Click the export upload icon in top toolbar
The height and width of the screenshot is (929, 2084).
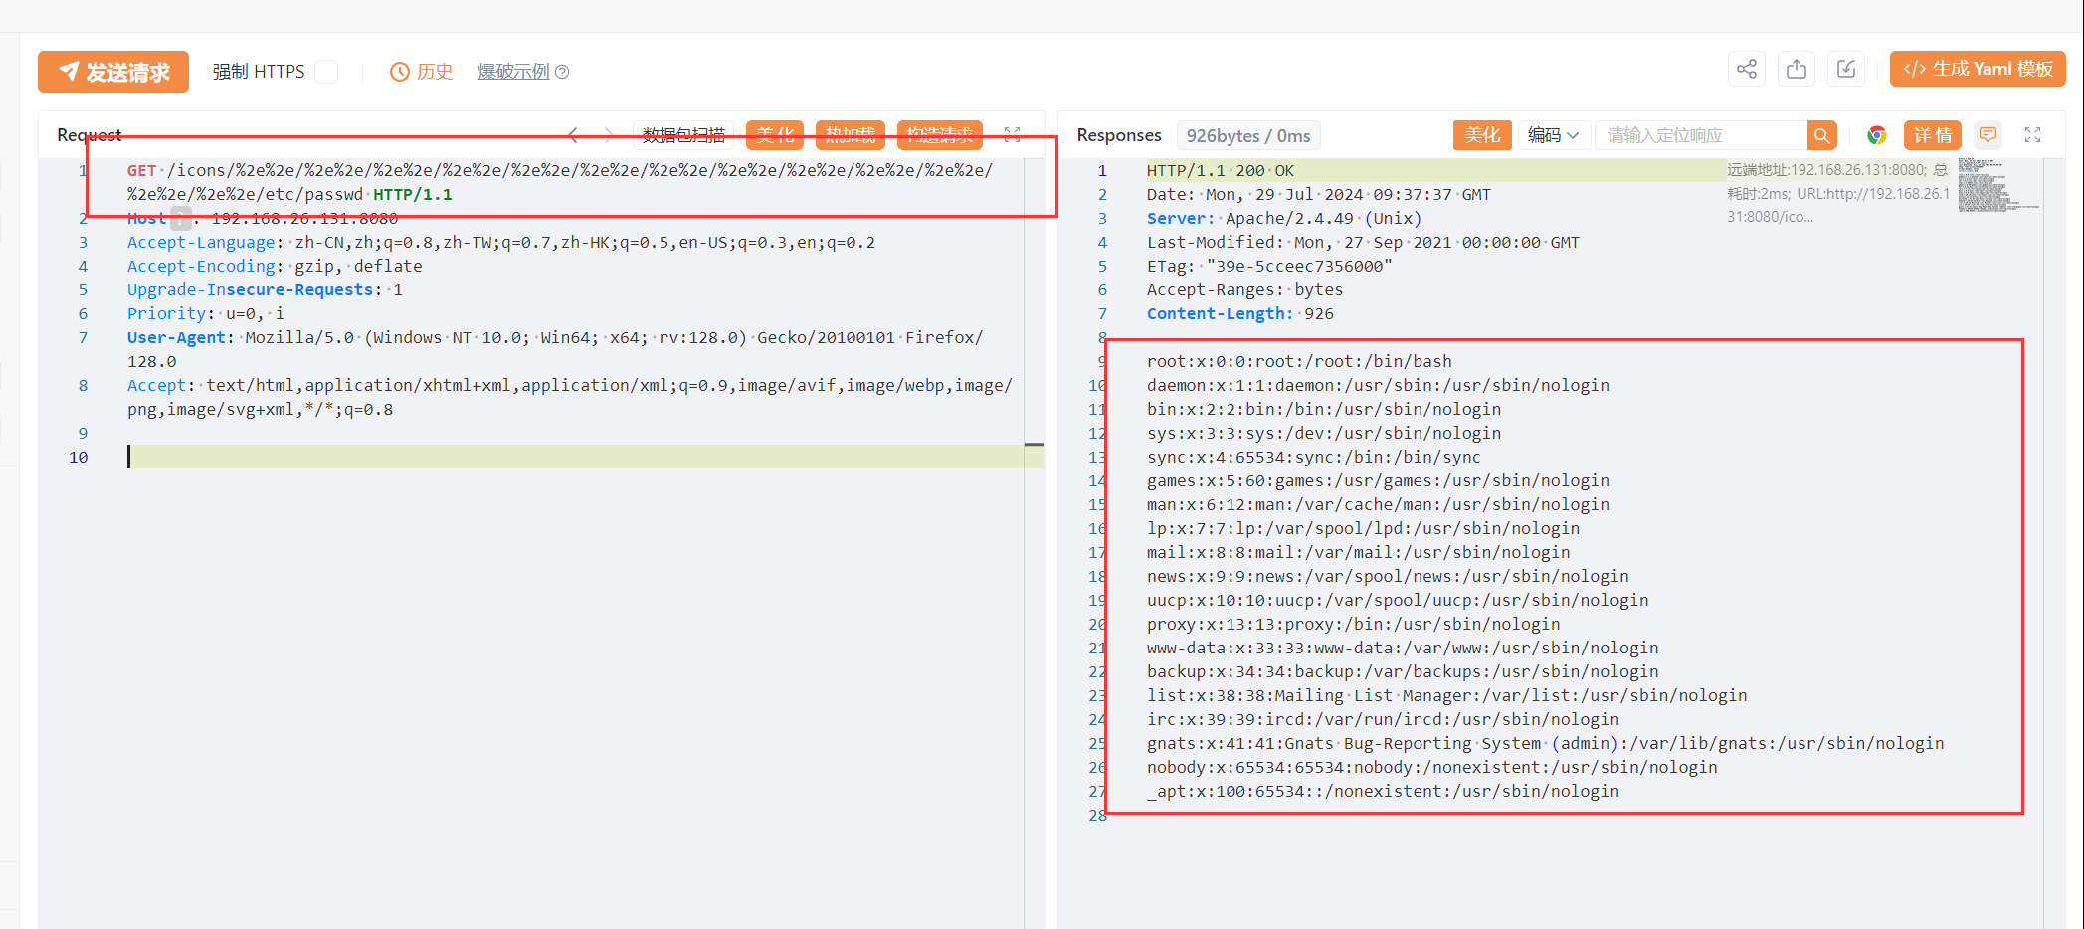point(1797,69)
